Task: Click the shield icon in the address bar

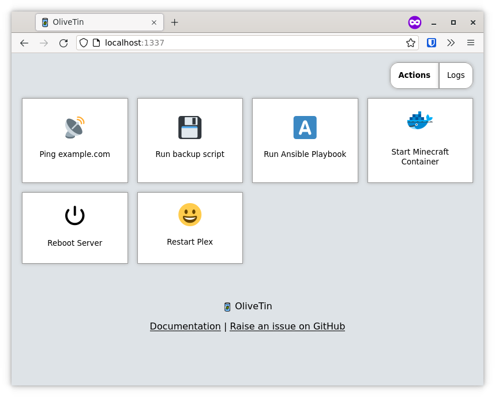Action: [x=84, y=43]
